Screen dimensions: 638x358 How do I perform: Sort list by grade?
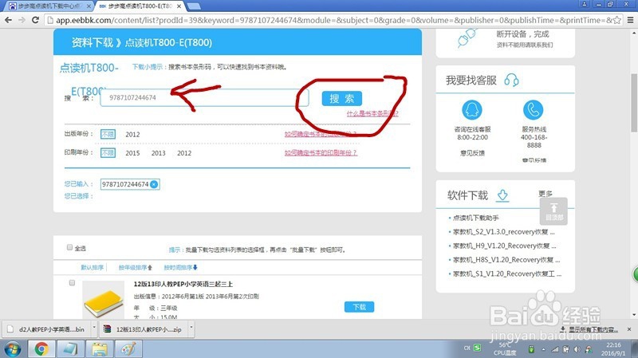tap(136, 267)
